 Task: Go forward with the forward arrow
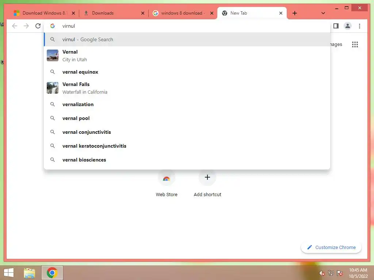coord(26,26)
